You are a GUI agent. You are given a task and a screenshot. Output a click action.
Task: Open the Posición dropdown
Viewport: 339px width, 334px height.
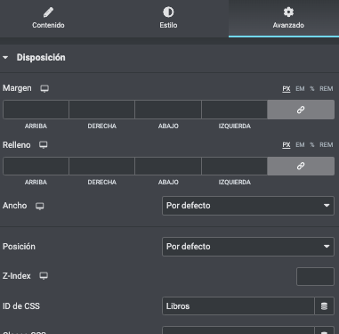pyautogui.click(x=248, y=247)
